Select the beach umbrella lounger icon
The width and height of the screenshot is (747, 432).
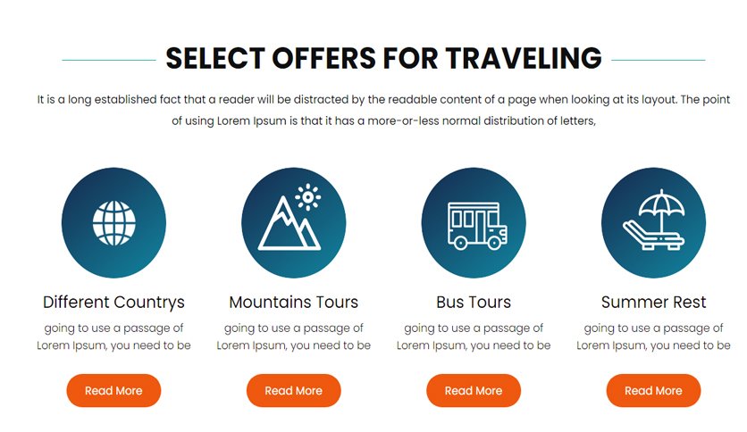tap(654, 222)
